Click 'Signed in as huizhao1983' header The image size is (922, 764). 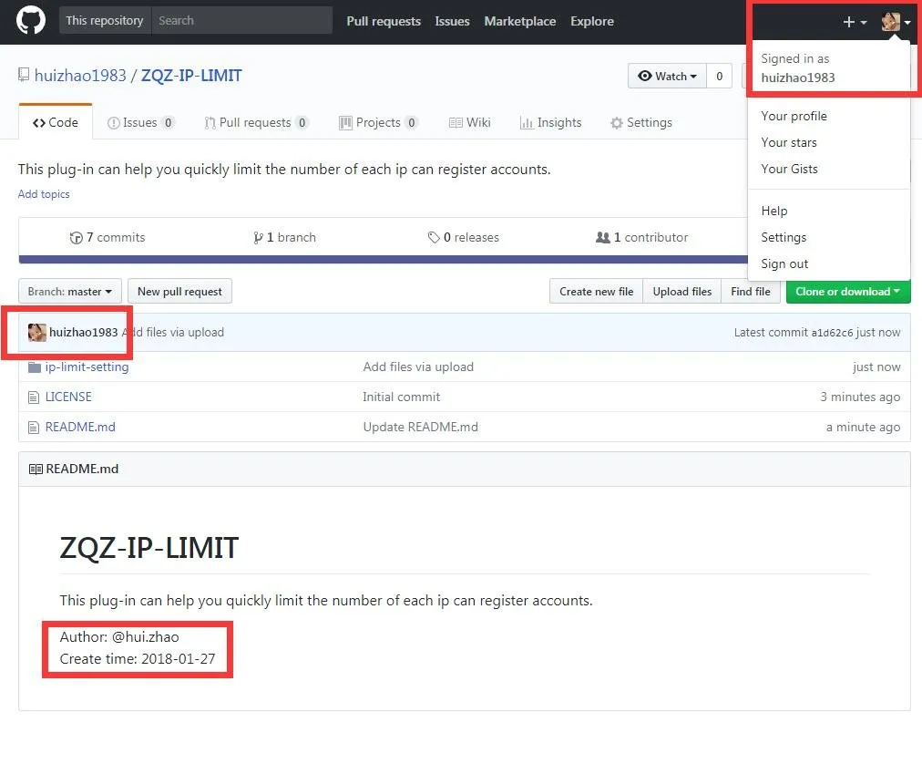point(798,67)
